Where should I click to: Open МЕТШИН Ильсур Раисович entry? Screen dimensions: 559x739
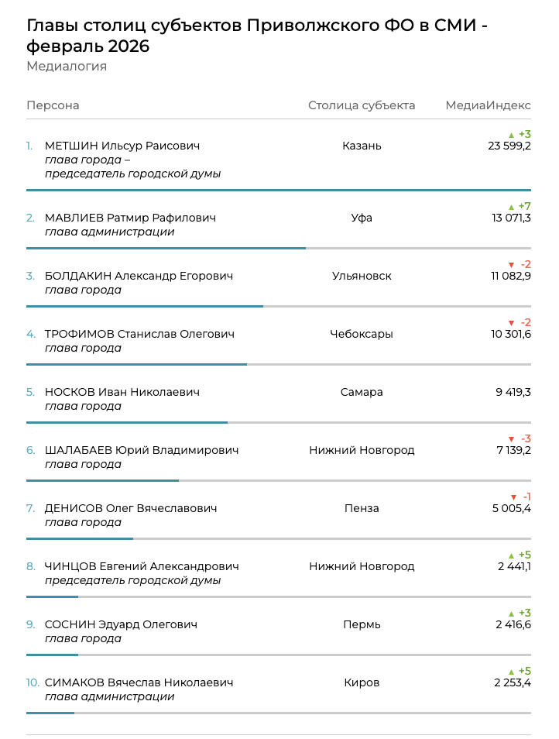pyautogui.click(x=122, y=146)
